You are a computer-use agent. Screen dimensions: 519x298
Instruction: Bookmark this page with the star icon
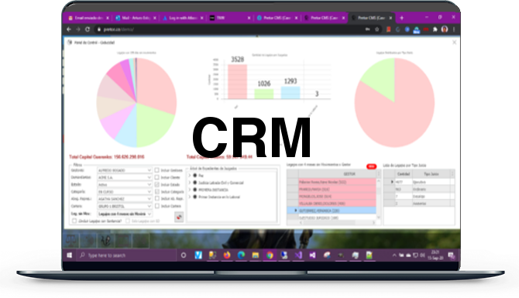point(376,29)
